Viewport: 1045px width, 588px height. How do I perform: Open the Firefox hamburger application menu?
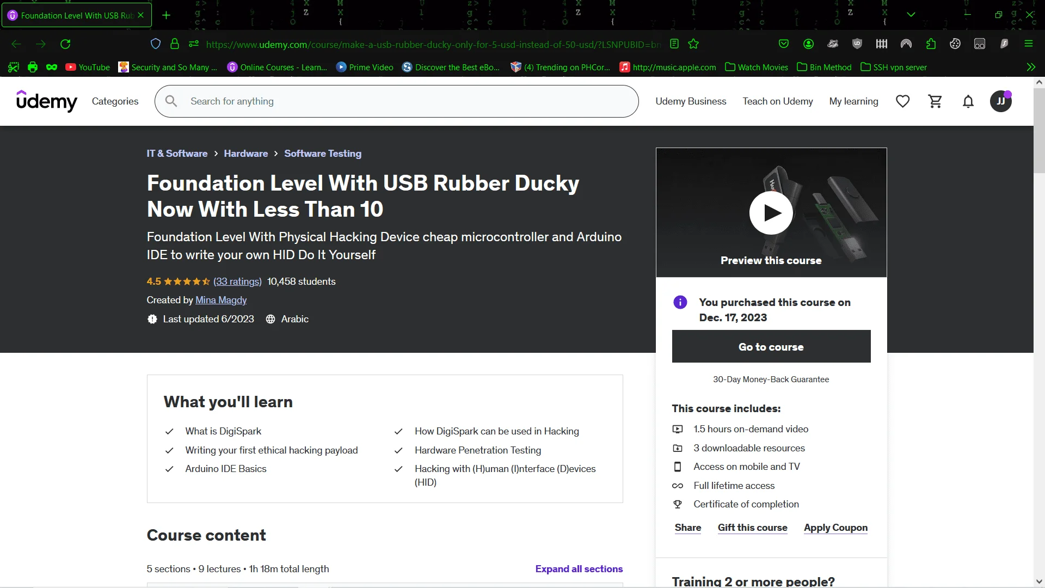tap(1029, 44)
